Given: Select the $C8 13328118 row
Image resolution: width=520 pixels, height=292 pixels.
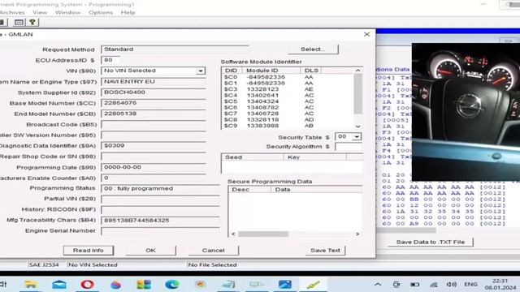Looking at the screenshot, I should tap(287, 119).
